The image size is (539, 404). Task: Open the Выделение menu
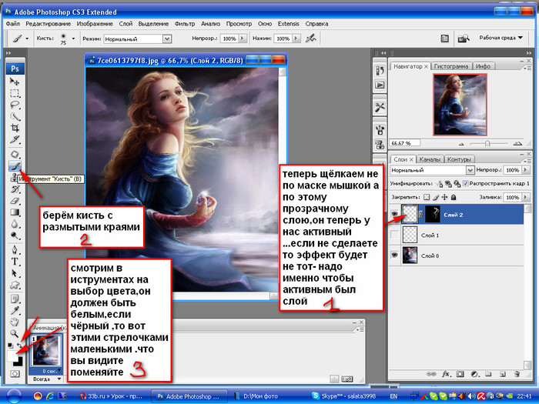153,24
